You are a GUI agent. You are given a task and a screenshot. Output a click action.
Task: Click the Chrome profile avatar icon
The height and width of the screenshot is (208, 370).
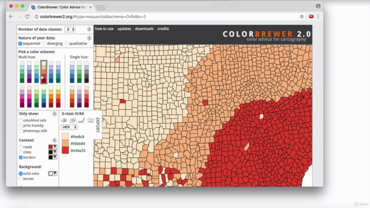318,6
